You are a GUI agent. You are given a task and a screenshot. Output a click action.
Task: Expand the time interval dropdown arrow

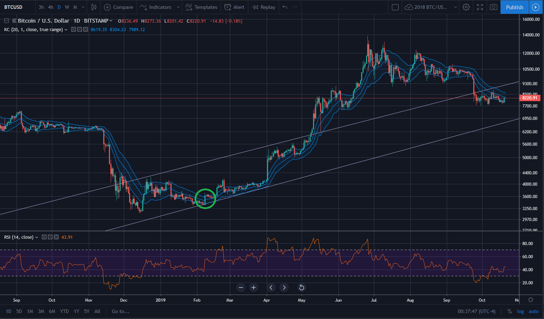[83, 7]
